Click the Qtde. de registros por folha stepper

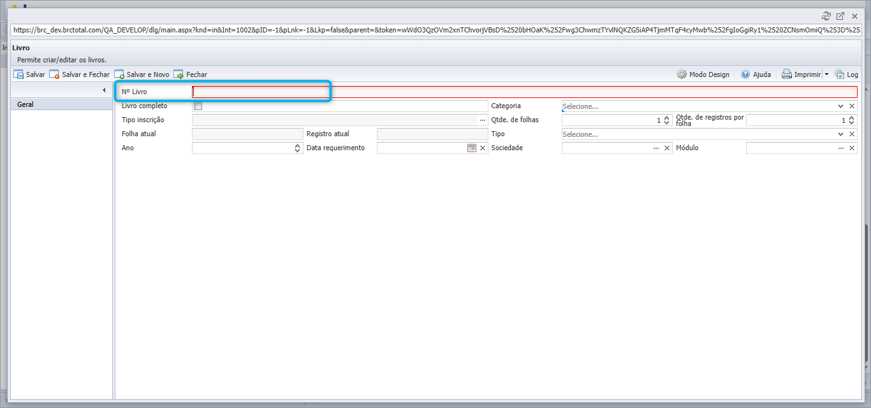[852, 120]
